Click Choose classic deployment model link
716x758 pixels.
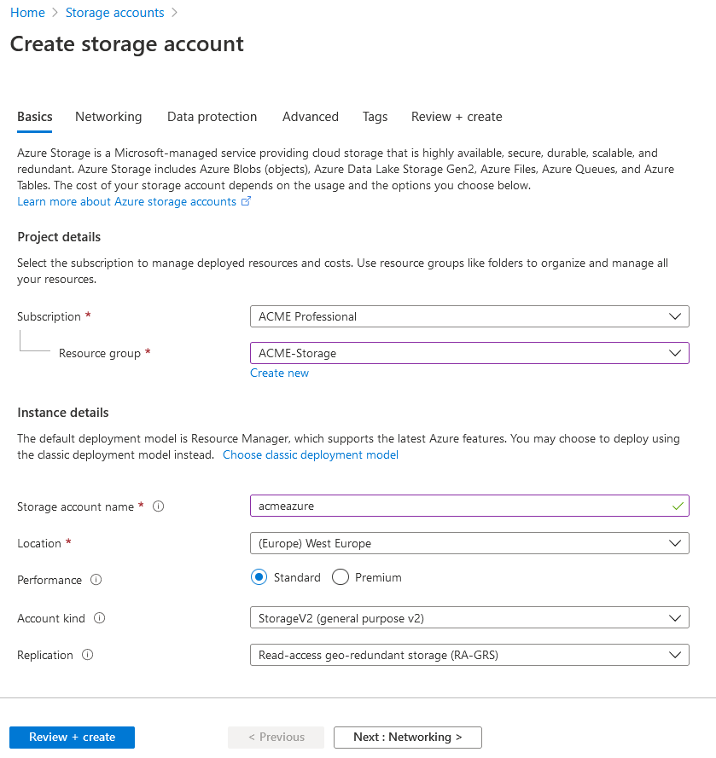[x=311, y=455]
